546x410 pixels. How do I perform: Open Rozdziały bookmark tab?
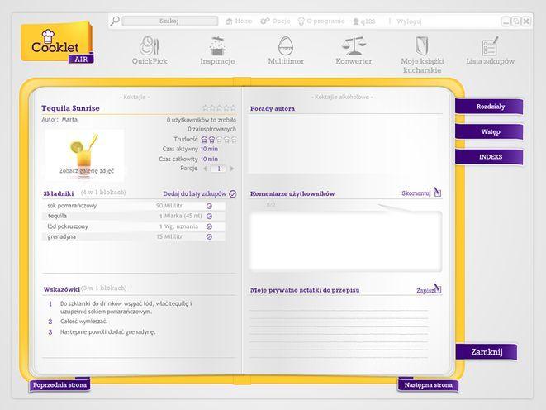pos(489,107)
